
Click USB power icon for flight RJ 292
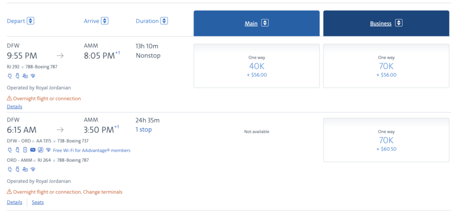17,76
